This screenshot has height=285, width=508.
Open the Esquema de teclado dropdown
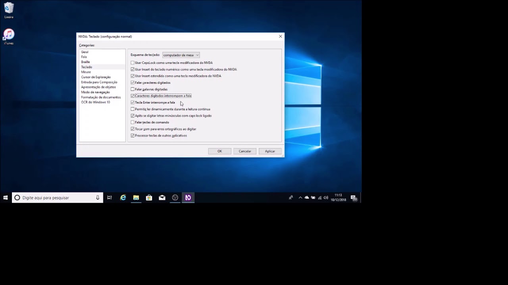tap(181, 55)
